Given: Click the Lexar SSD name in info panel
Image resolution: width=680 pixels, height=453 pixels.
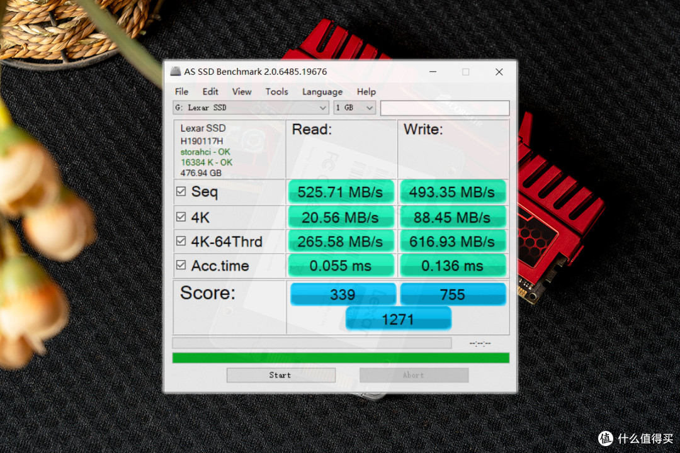Looking at the screenshot, I should 203,128.
